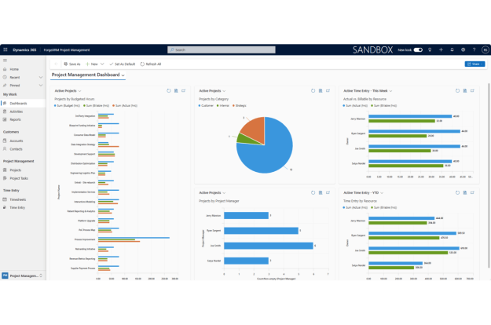Select Dashboards in the sidebar
491x325 pixels.
click(x=23, y=103)
